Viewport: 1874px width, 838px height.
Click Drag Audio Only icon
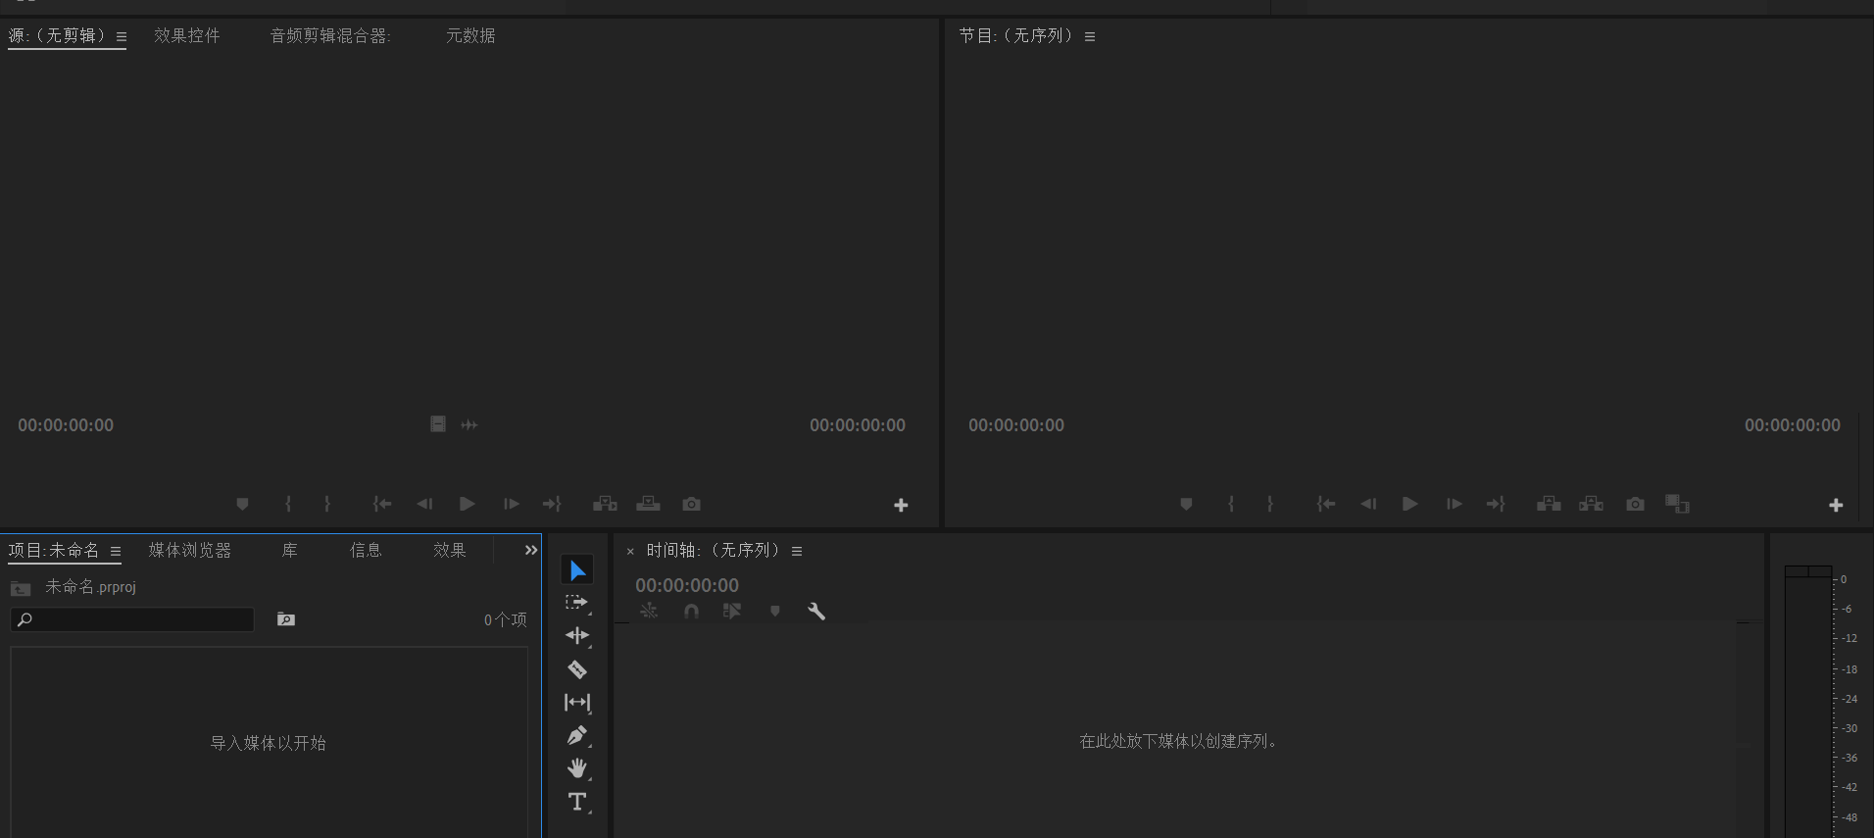(x=469, y=424)
